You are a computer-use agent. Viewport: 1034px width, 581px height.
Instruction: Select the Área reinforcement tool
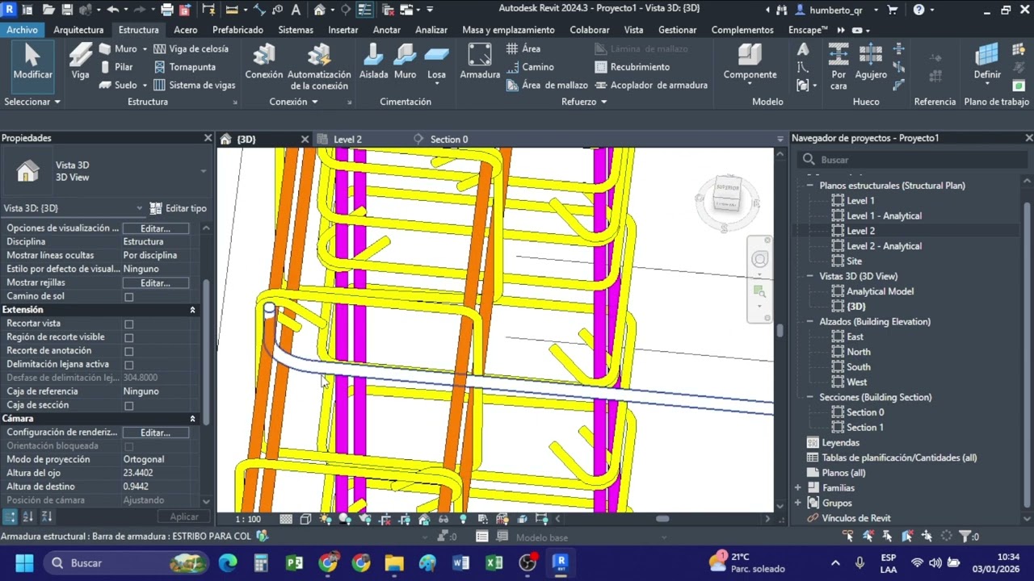tap(523, 48)
